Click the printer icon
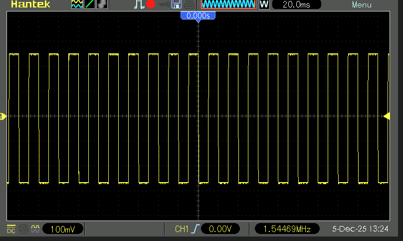403x241 pixels. coord(189,5)
